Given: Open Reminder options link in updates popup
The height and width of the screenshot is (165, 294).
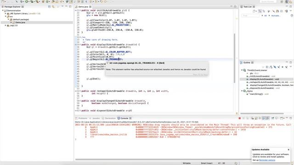Looking at the screenshot, I should (x=267, y=160).
